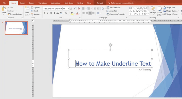Click Convert to SmartArt button
This screenshot has height=99, width=182.
(x=116, y=14)
